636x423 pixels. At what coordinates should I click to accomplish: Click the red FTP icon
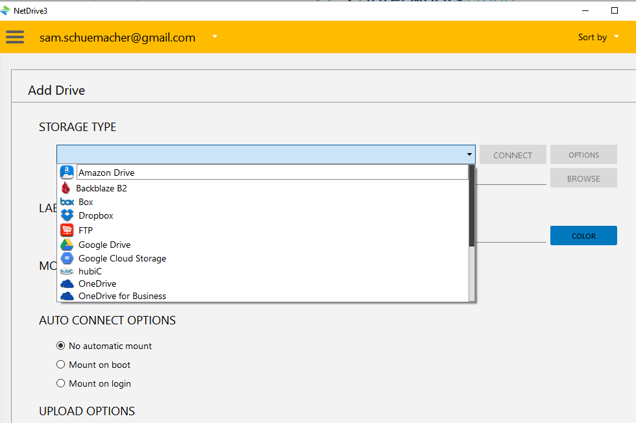pyautogui.click(x=67, y=230)
